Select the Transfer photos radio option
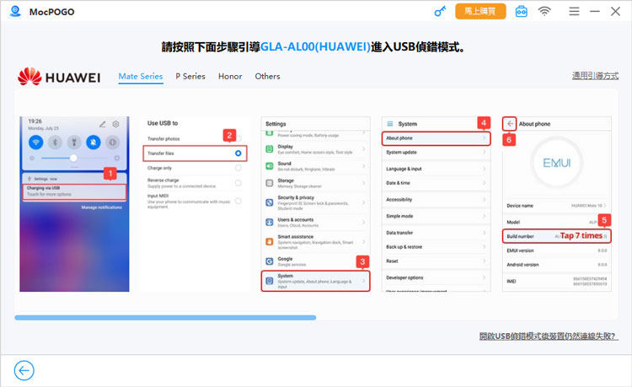The height and width of the screenshot is (387, 632). coord(238,137)
